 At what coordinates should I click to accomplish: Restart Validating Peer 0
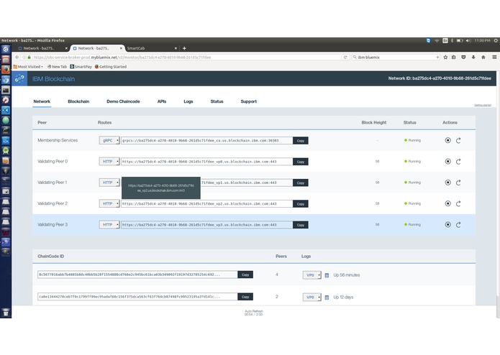tap(458, 162)
